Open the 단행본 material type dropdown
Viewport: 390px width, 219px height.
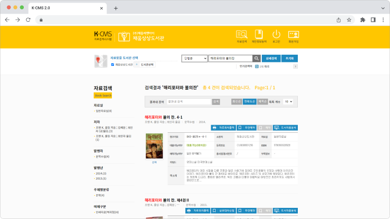pyautogui.click(x=194, y=58)
